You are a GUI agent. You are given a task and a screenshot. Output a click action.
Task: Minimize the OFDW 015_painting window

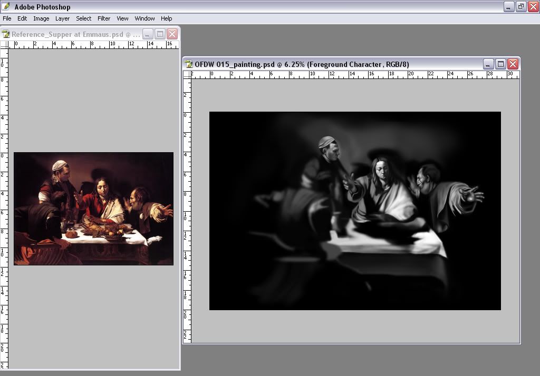click(488, 64)
